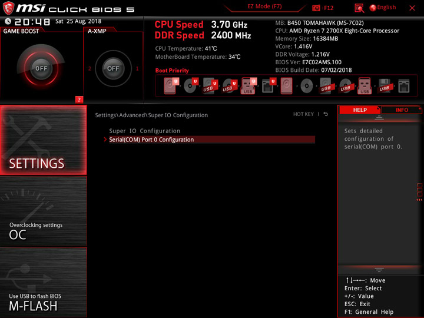
Task: Select UEFI CD/DVD boot device icon
Action: coord(191,86)
